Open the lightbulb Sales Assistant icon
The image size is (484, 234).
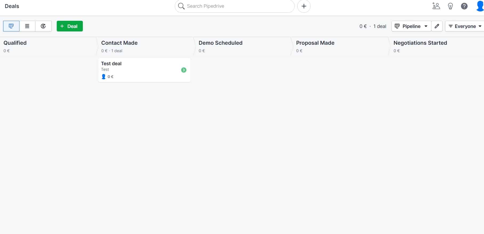(x=450, y=6)
